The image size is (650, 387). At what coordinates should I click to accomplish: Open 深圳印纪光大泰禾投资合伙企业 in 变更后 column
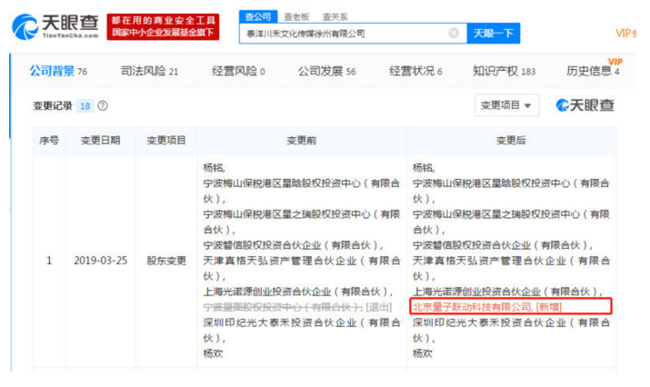[511, 331]
